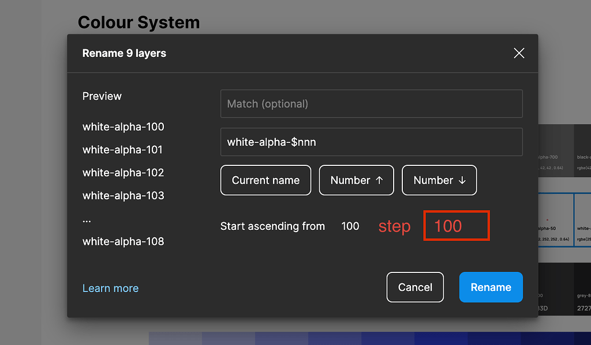Image resolution: width=591 pixels, height=345 pixels.
Task: Select white-alpha-100 in the Preview list
Action: (123, 127)
